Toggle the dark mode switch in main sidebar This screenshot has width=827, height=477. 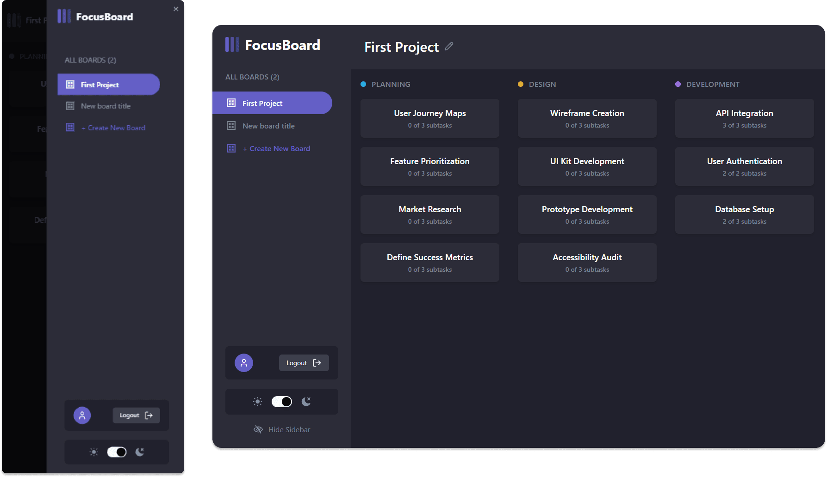pos(281,402)
